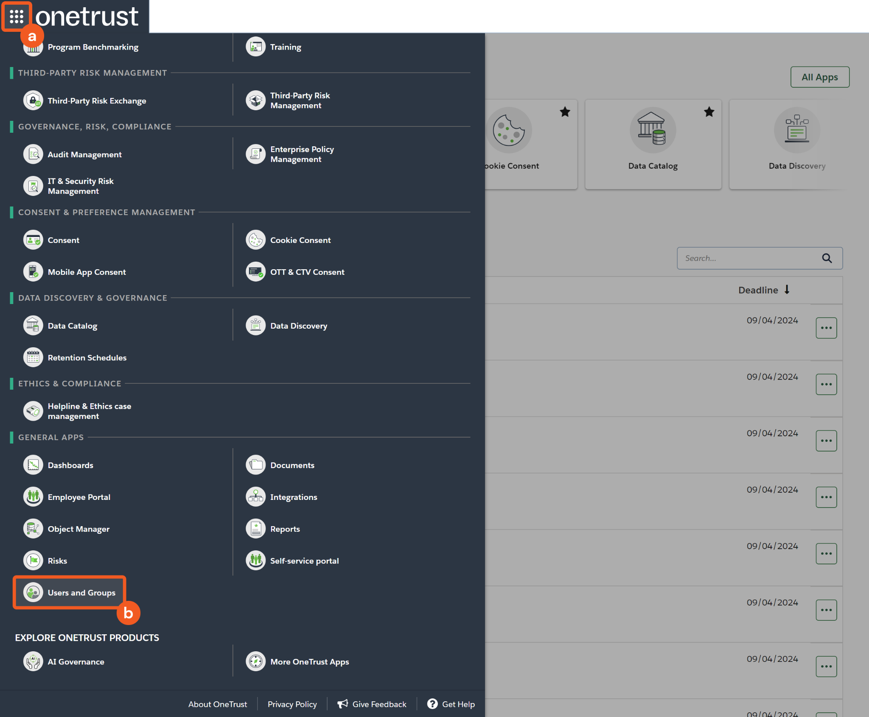
Task: Select Object Manager menu item
Action: point(78,529)
